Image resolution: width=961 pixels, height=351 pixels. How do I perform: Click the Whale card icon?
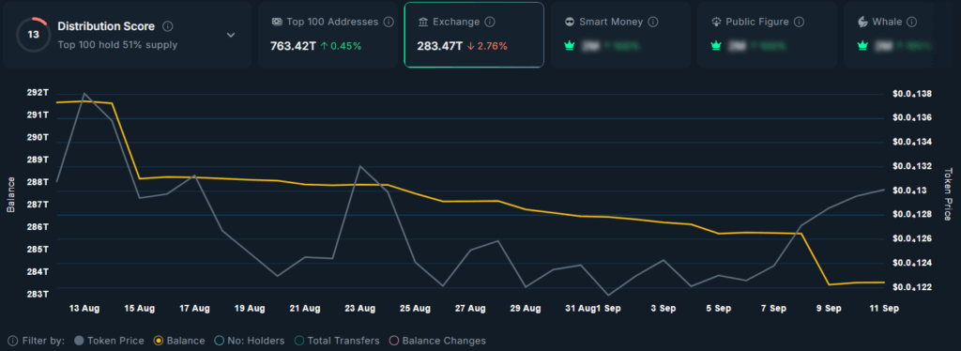[x=862, y=22]
